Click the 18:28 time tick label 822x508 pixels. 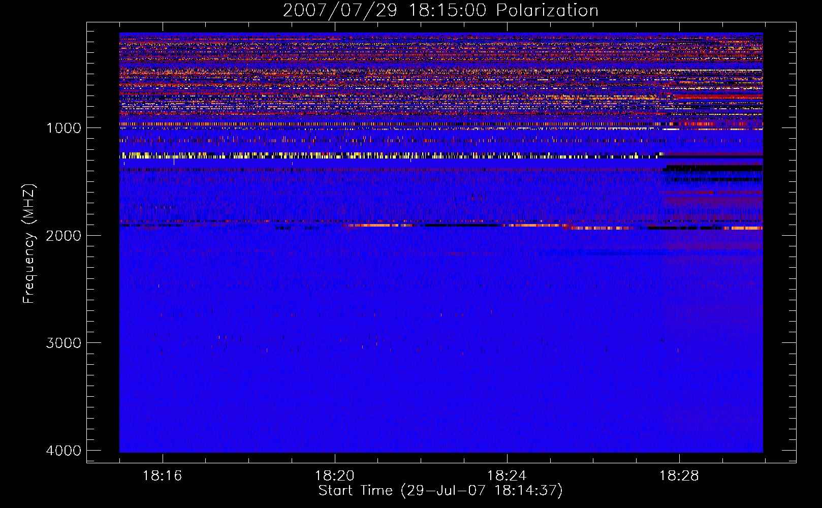click(x=679, y=476)
